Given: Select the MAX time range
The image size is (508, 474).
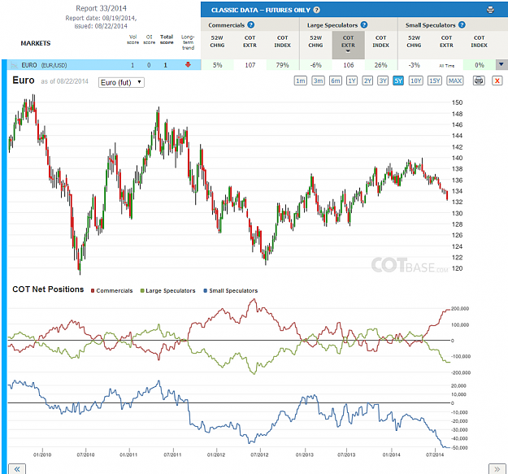Looking at the screenshot, I should [455, 80].
